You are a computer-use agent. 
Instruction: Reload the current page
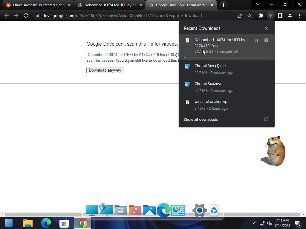coord(26,16)
